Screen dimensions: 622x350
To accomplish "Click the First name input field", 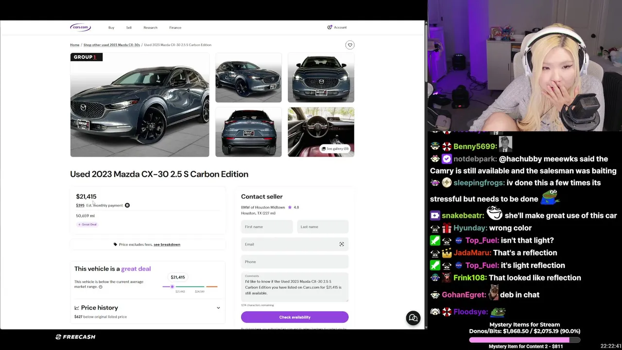I will click(267, 227).
